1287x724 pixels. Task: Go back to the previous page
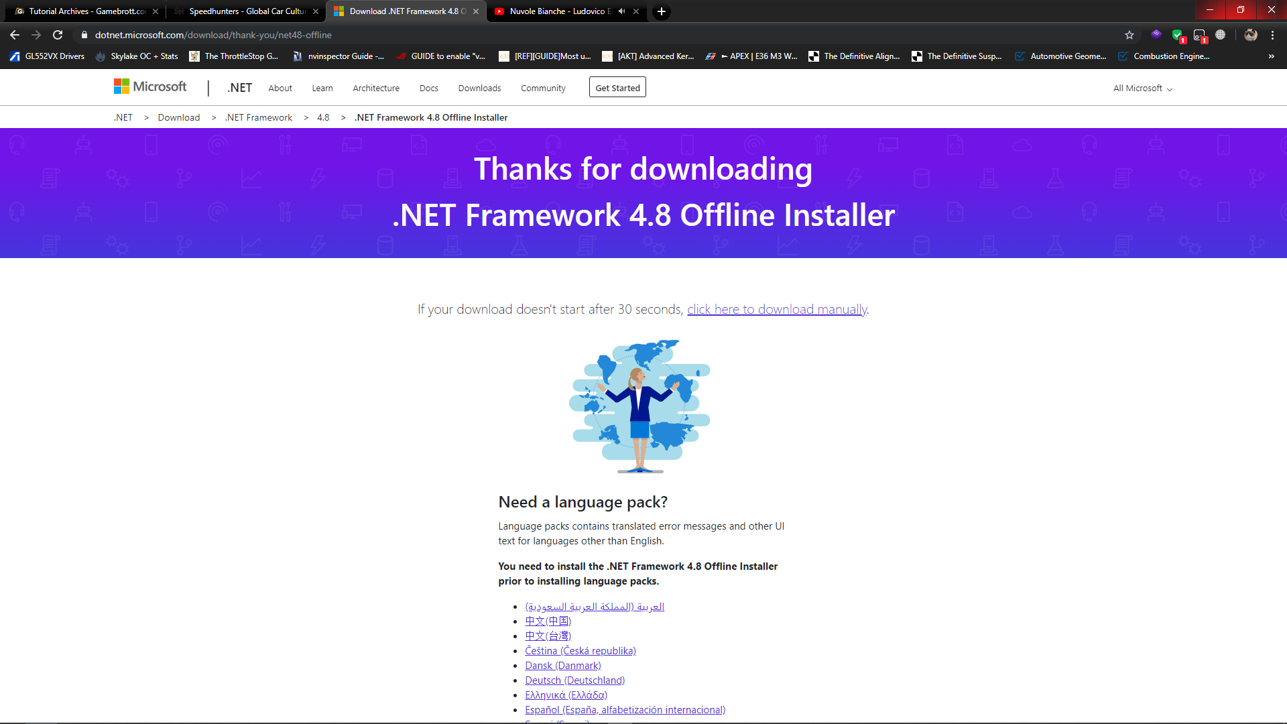coord(15,35)
